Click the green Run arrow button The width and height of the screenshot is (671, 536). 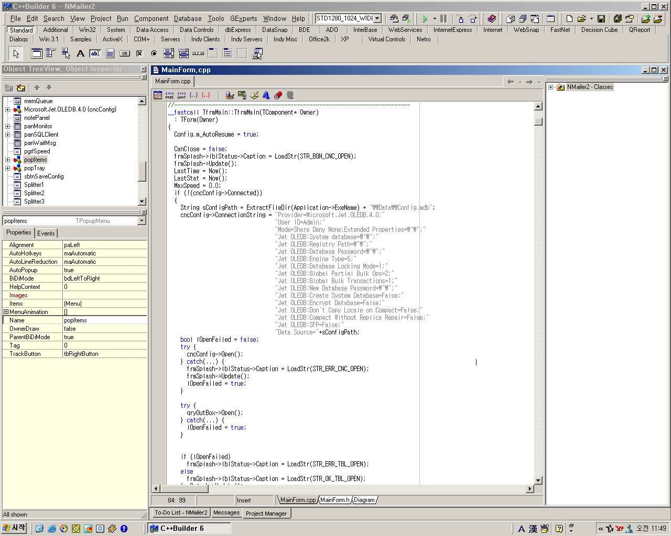425,19
